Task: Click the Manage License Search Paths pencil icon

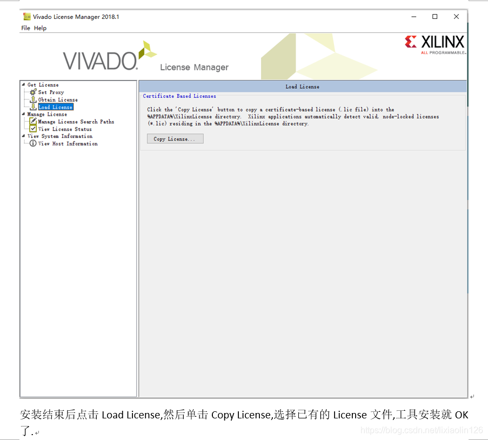Action: tap(33, 121)
